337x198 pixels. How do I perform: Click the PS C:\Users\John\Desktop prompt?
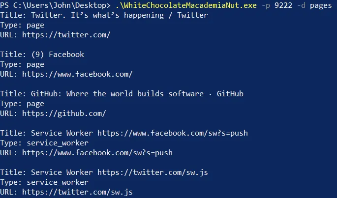click(55, 5)
